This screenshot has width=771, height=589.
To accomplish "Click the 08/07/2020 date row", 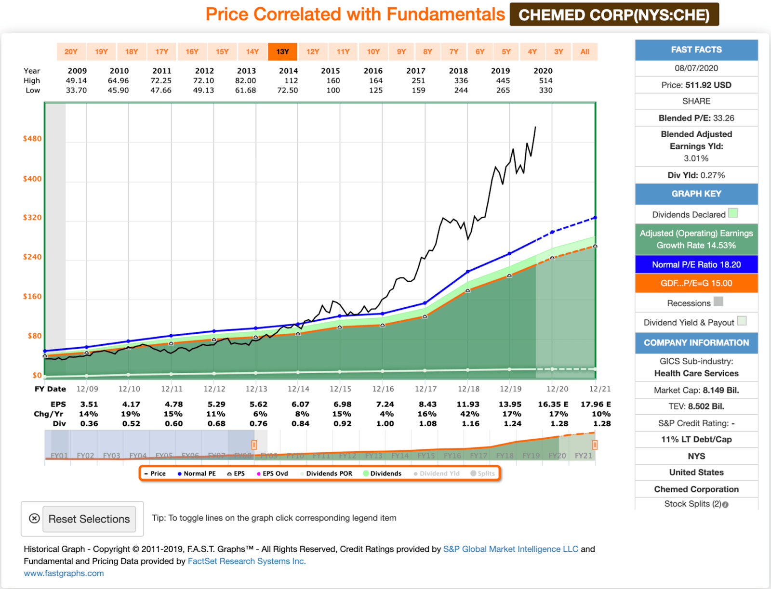I will coord(696,68).
